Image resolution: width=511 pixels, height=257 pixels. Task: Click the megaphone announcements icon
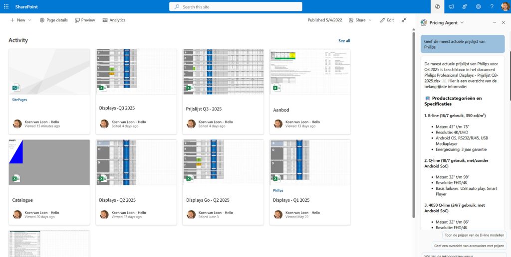[x=451, y=6]
